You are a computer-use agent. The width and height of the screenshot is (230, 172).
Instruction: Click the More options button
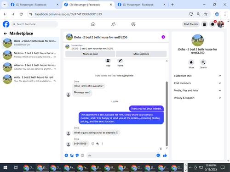click(x=141, y=54)
